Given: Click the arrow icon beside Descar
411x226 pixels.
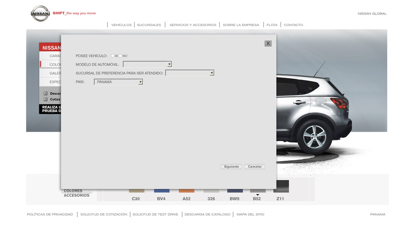Looking at the screenshot, I should pos(45,94).
